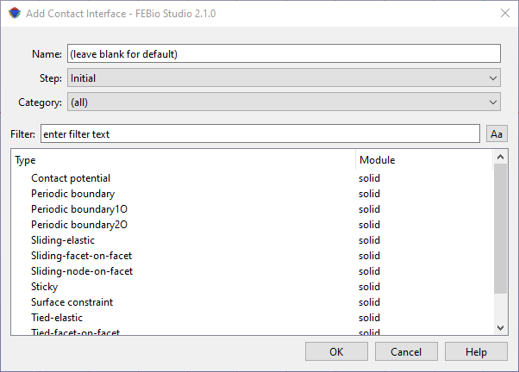The width and height of the screenshot is (519, 372).
Task: Sort by the Module column header
Action: [424, 160]
